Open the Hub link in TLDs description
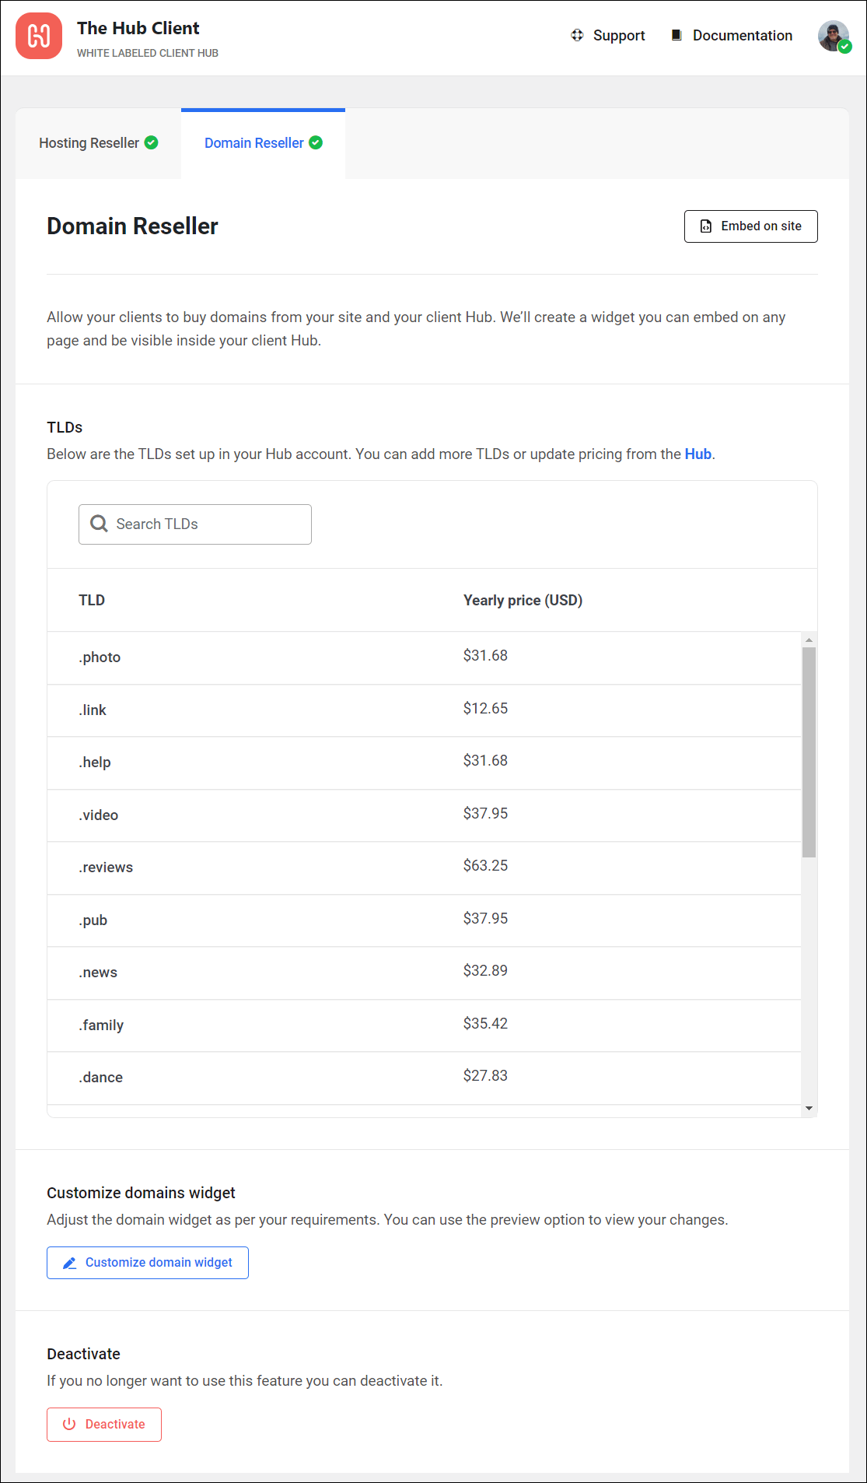 pos(697,454)
